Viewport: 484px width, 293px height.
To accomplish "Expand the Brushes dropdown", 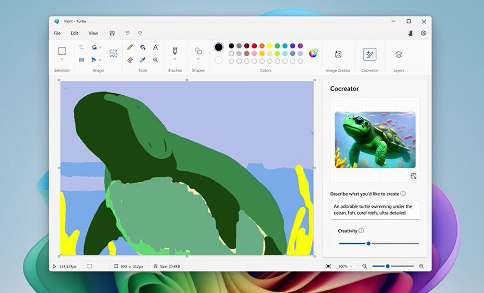I will pyautogui.click(x=175, y=59).
